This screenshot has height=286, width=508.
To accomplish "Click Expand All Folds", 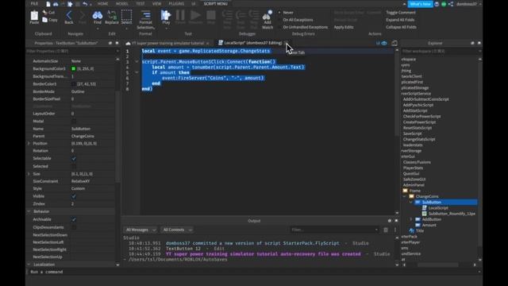I will [x=400, y=20].
